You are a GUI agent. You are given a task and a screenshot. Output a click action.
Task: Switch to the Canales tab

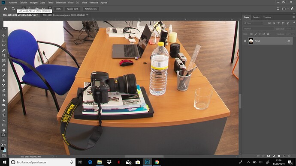256,17
